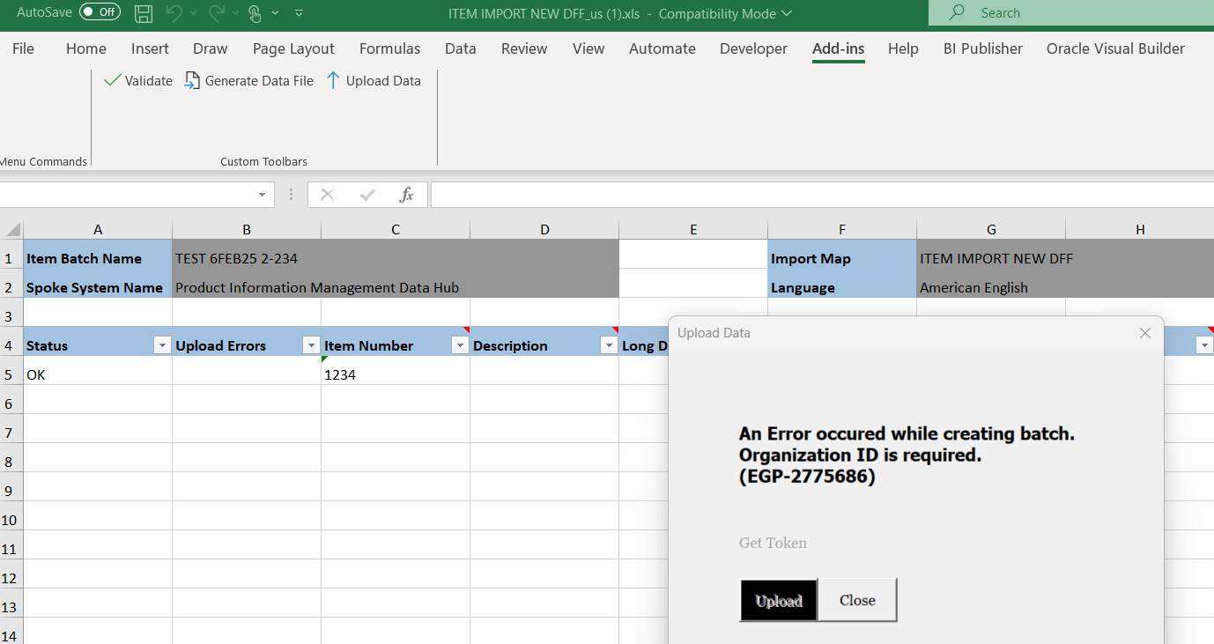
Task: Open the Upload Errors filter dropdown
Action: coord(311,345)
